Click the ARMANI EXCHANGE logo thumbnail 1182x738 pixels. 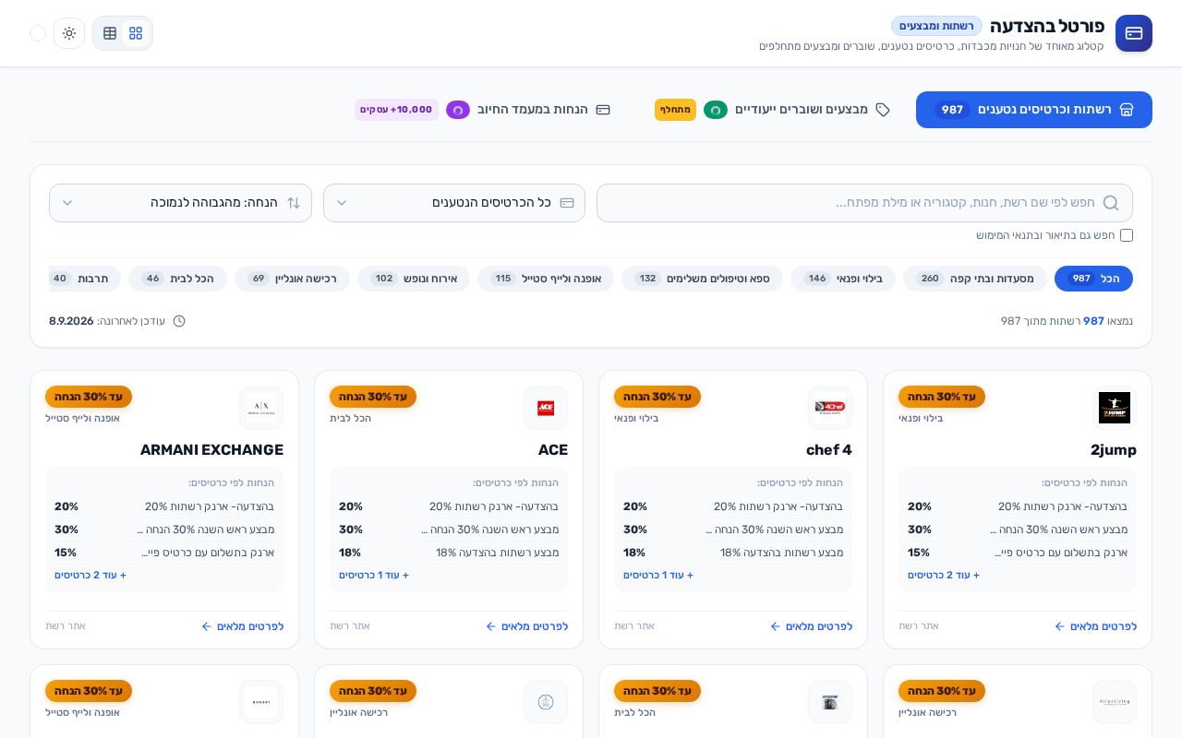point(261,408)
